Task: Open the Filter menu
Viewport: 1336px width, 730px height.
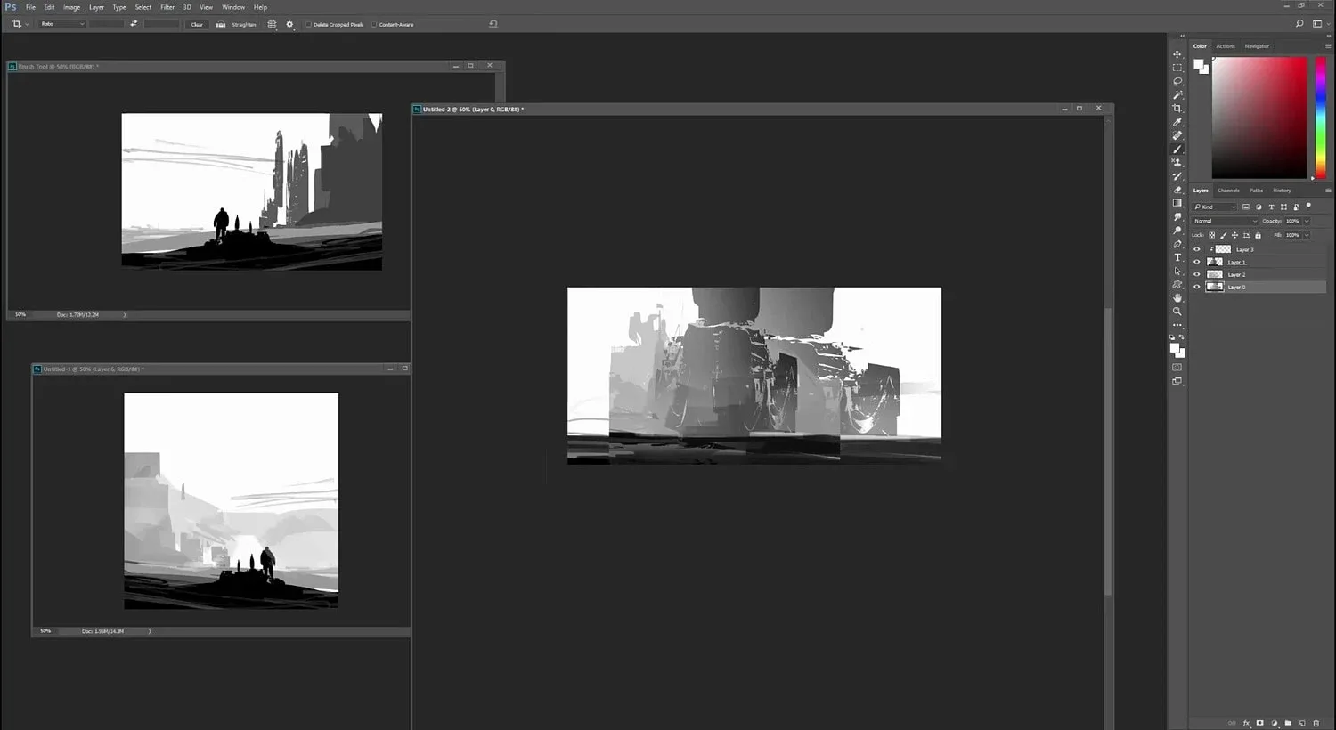Action: tap(167, 6)
